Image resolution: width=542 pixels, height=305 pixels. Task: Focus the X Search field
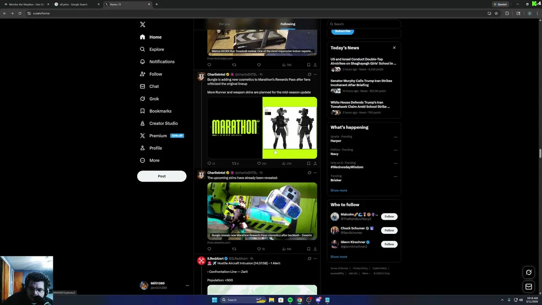pos(364,24)
